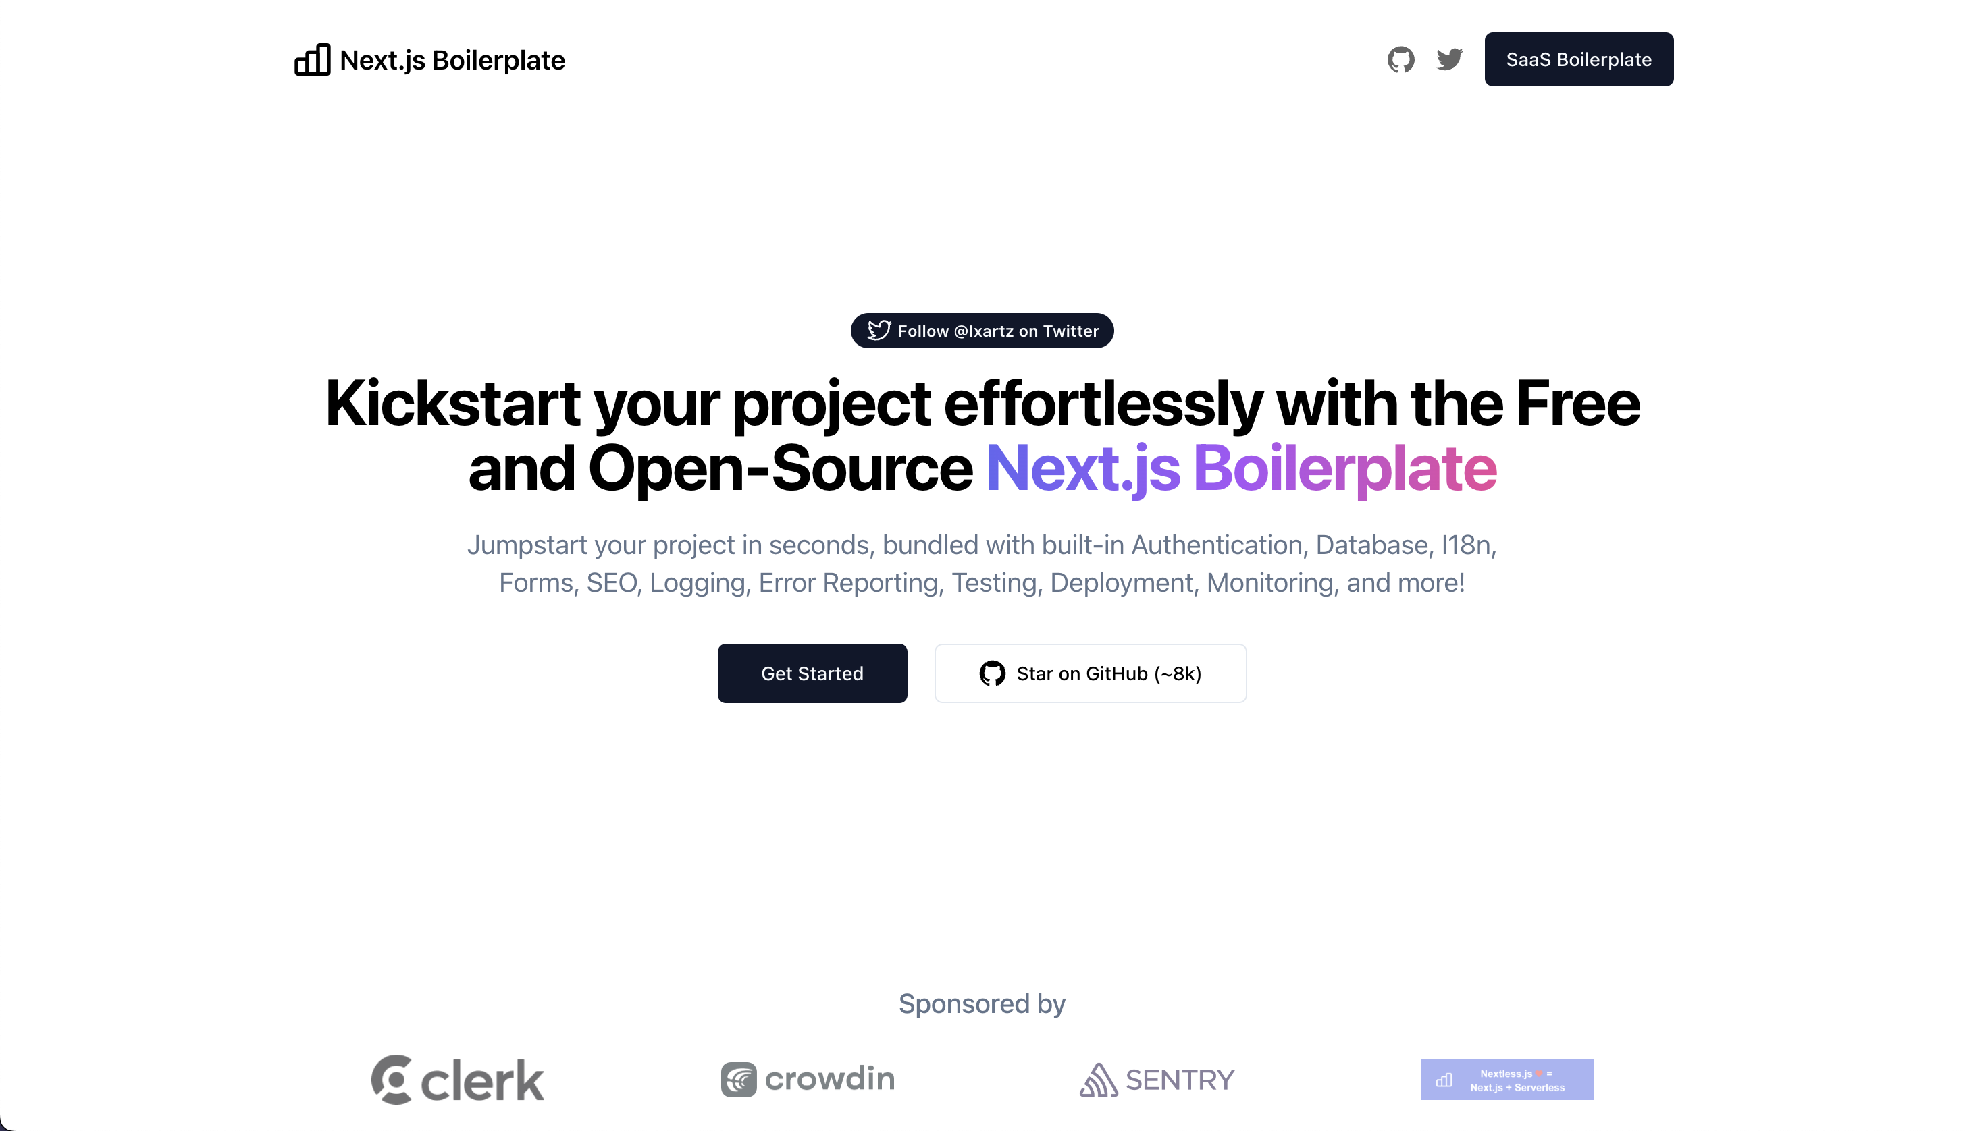Click the GitHub mark icon on Star button
Image resolution: width=1965 pixels, height=1131 pixels.
click(x=992, y=673)
